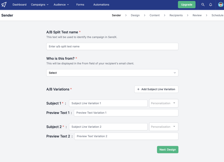
Task: Open Personalization dropdown for Subject 2
Action: 164,127
